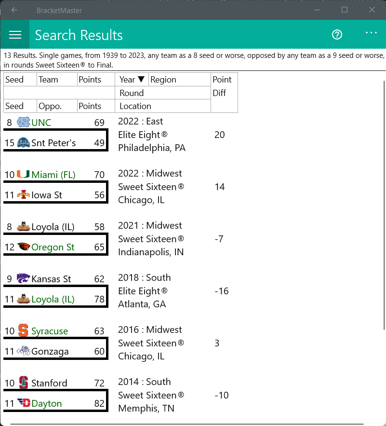Click the '2022 : Midwest' game text
This screenshot has width=386, height=426.
click(x=150, y=173)
